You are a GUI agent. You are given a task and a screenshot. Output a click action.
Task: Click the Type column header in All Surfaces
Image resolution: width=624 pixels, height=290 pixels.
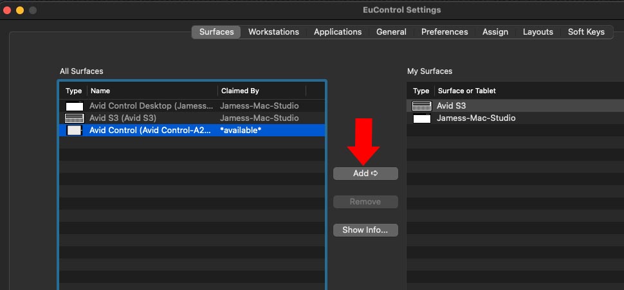(73, 91)
